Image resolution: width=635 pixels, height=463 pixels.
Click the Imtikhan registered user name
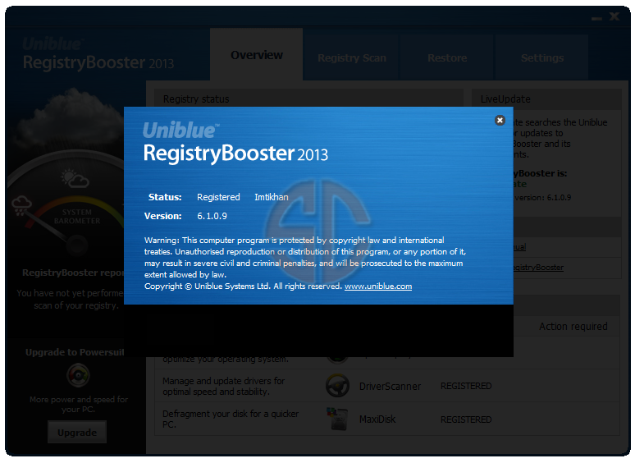[272, 197]
